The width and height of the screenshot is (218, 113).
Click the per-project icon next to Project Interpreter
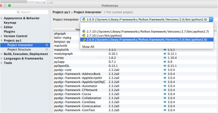(x=47, y=45)
